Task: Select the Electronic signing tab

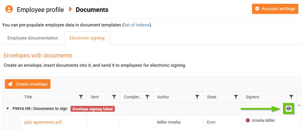Action: 87,38
